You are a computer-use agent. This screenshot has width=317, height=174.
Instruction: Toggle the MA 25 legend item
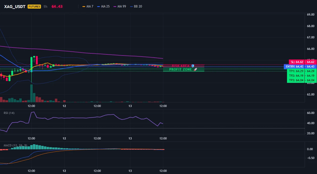pyautogui.click(x=104, y=6)
